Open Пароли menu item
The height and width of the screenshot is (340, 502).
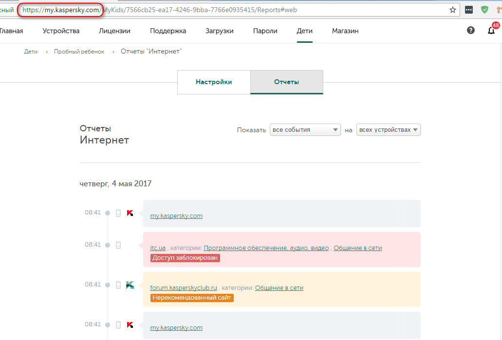(265, 31)
